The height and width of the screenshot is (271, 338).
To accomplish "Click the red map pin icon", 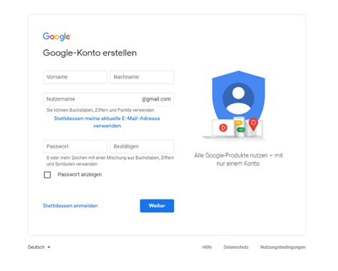I will click(x=253, y=124).
